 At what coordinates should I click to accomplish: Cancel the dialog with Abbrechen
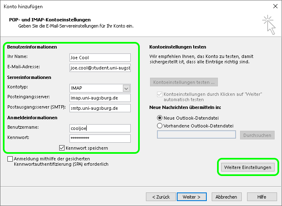[x=226, y=197]
